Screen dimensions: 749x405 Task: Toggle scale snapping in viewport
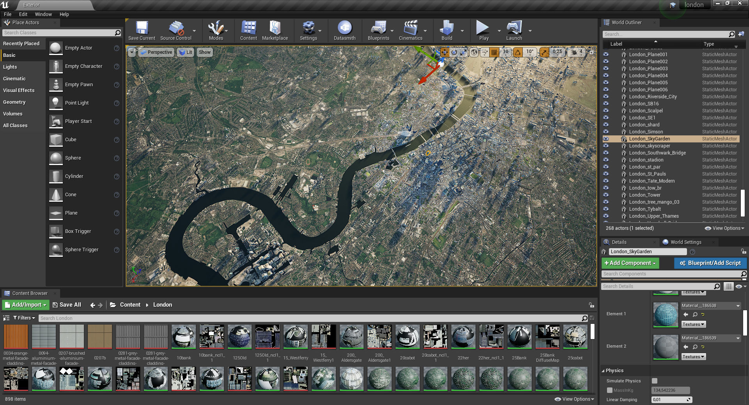(x=544, y=52)
